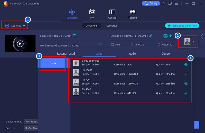
Task: Select the Device format tab
Action: pyautogui.click(x=166, y=54)
